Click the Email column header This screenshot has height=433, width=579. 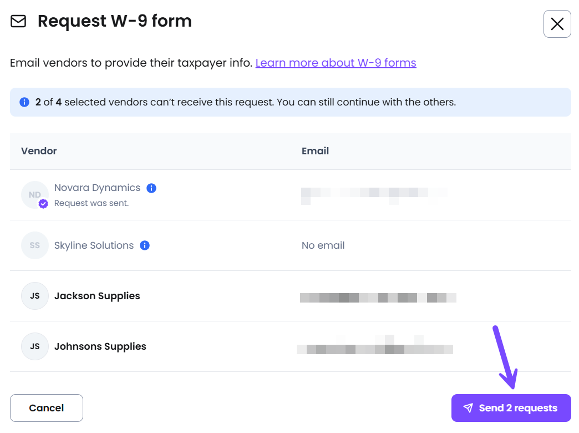coord(315,151)
